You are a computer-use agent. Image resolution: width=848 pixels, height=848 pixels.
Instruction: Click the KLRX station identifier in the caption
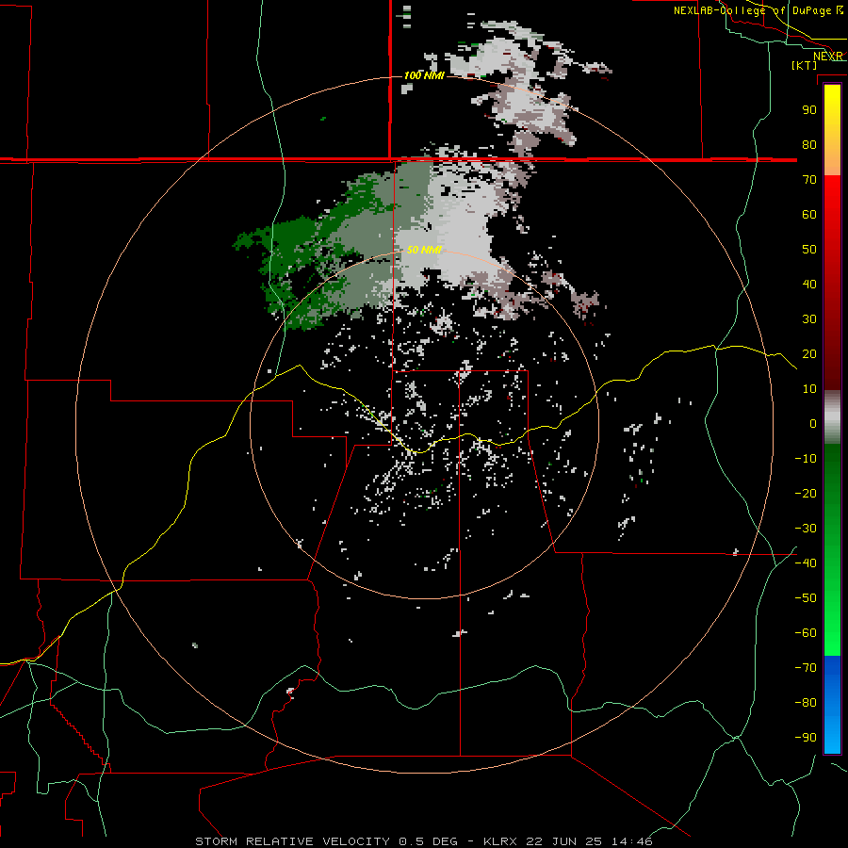(500, 841)
